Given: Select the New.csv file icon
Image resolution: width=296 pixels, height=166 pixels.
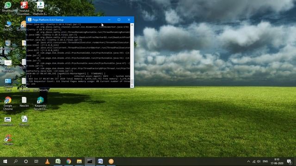Looking at the screenshot, I should 24,121.
